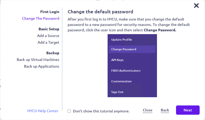
Task: Go Back to the previous step
Action: 165,110
